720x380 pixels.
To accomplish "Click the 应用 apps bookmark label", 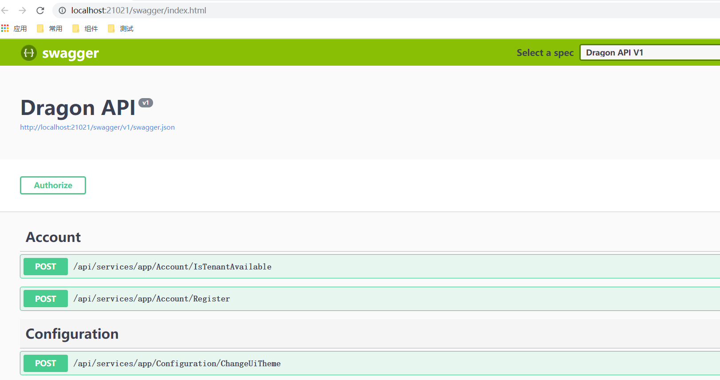I will 20,28.
